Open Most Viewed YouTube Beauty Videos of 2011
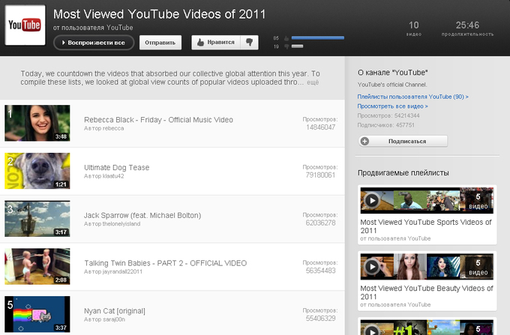Screen dimensions: 510x335 (427, 292)
